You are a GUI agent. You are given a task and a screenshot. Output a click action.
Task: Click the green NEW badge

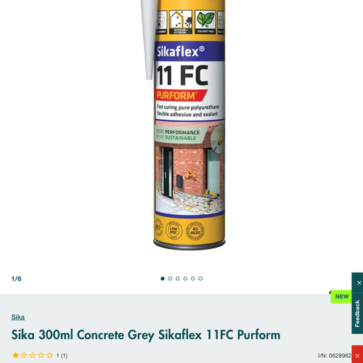coord(341,296)
